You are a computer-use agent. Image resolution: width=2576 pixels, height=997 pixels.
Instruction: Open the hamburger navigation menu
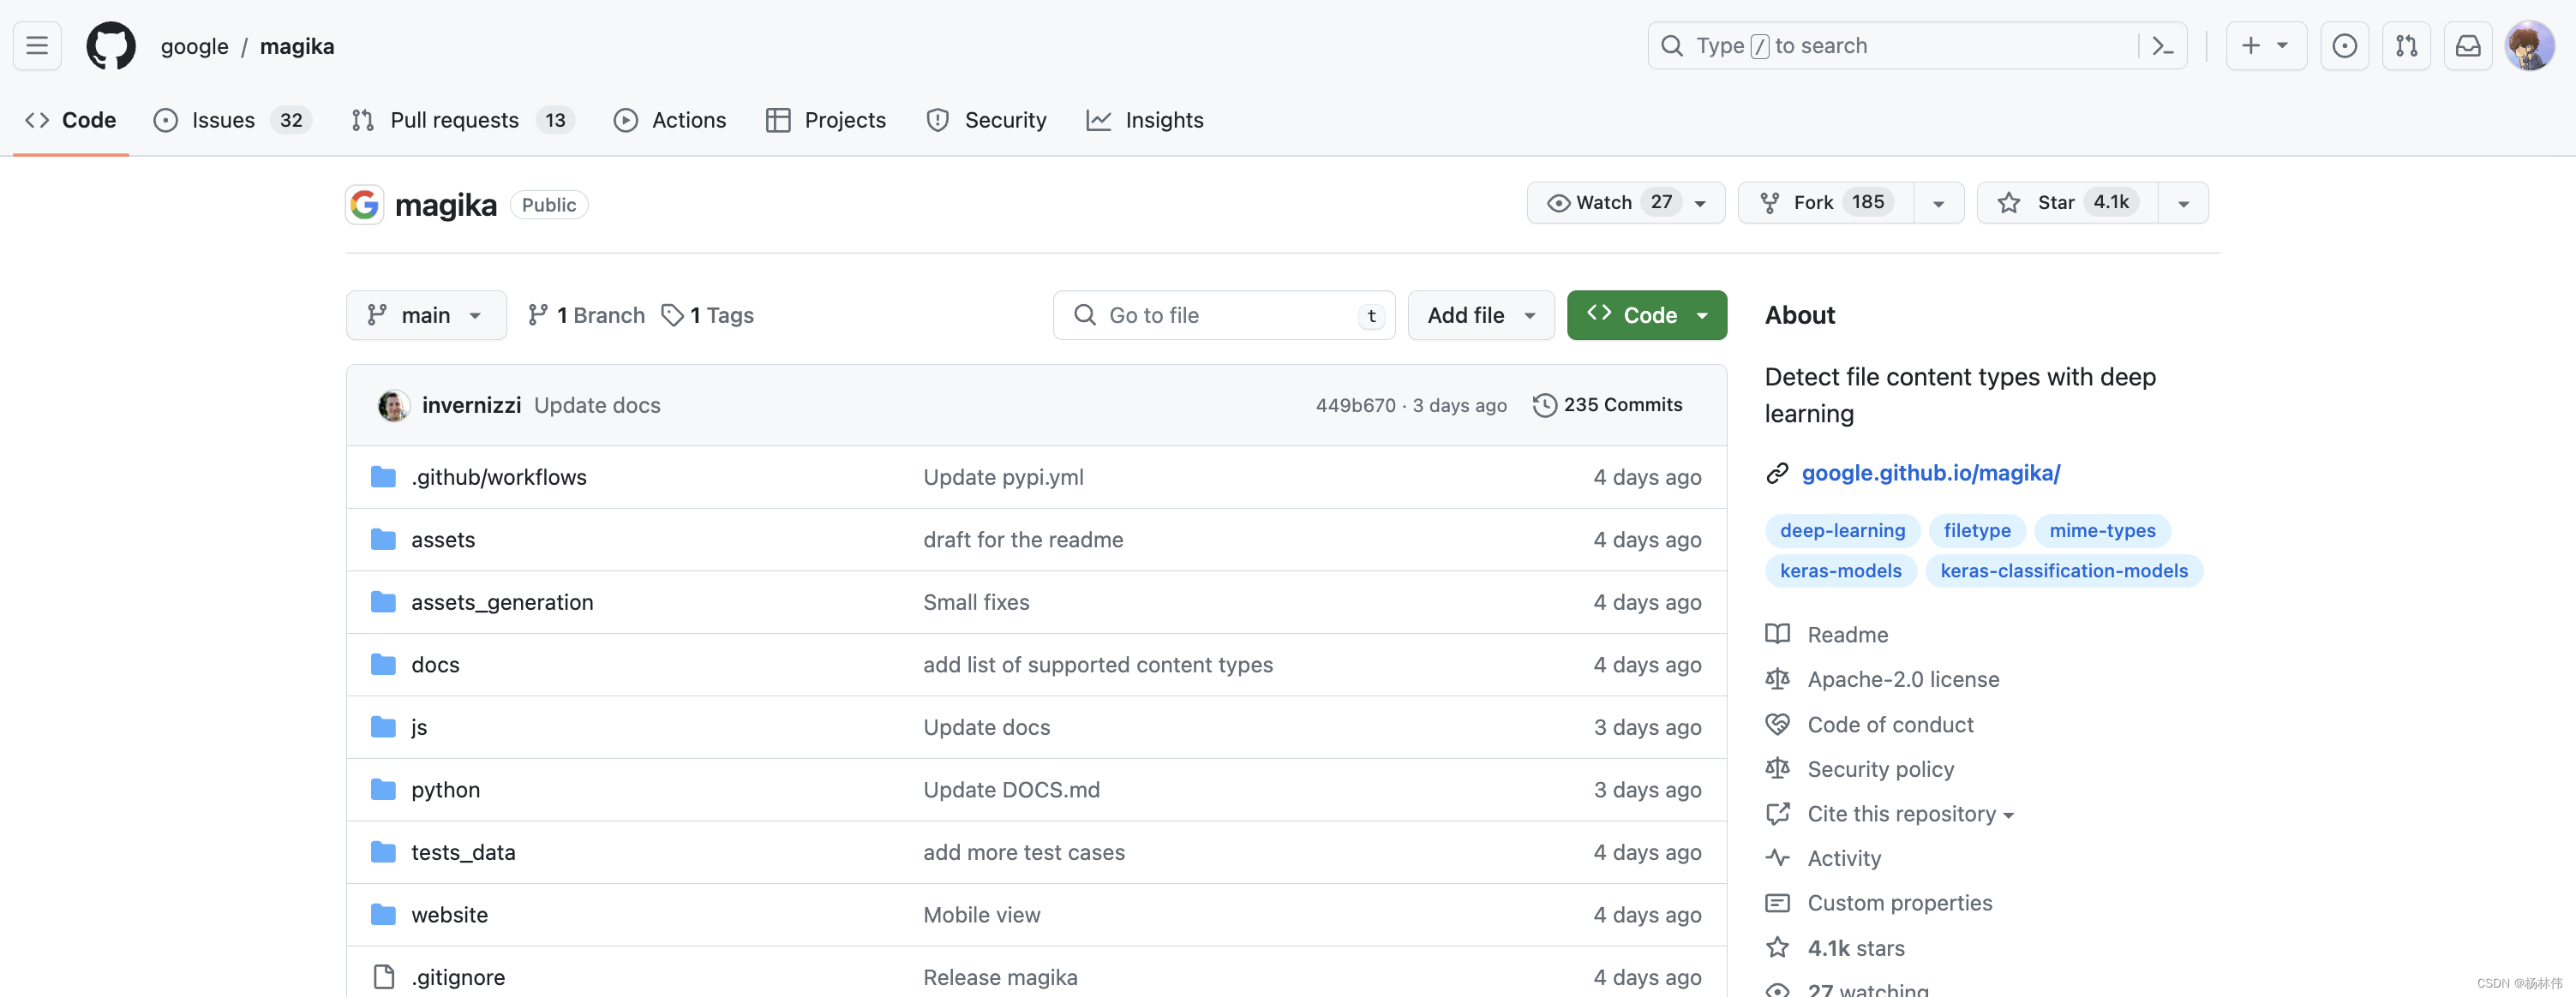(x=37, y=46)
